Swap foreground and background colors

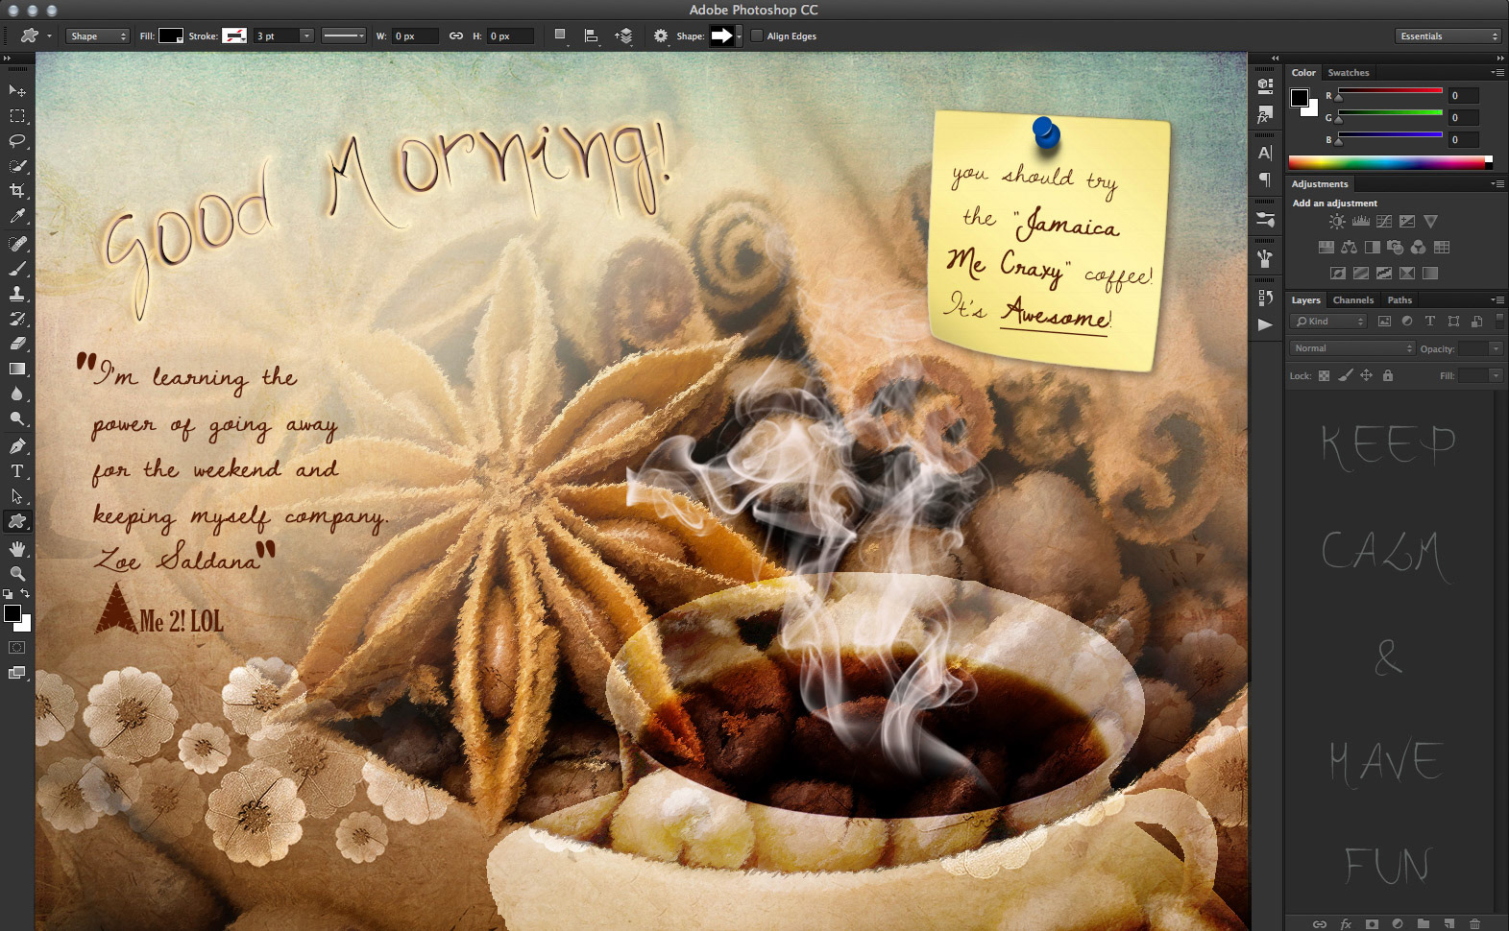point(26,594)
